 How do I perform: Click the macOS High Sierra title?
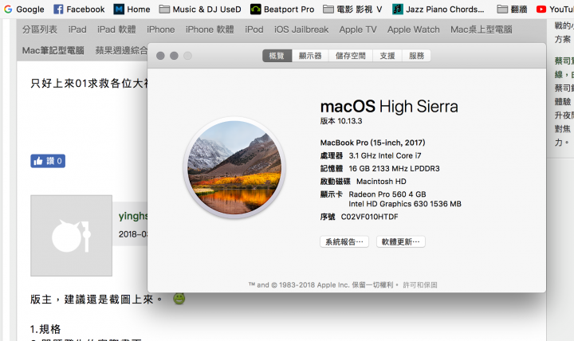point(389,107)
